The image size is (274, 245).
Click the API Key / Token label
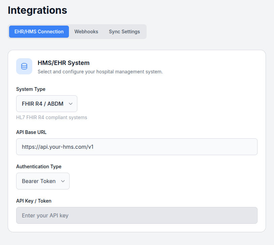point(33,201)
